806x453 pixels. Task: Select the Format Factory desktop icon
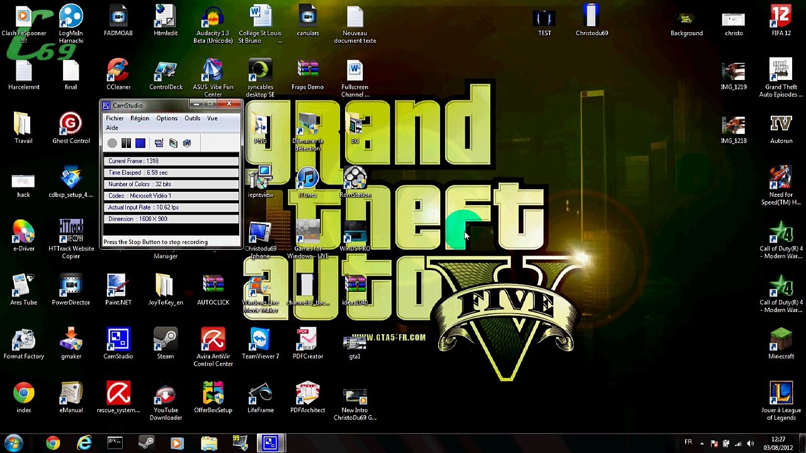pyautogui.click(x=24, y=344)
